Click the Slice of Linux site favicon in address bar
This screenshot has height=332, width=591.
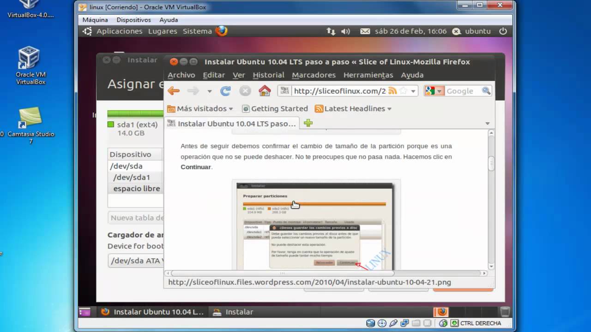coord(285,91)
